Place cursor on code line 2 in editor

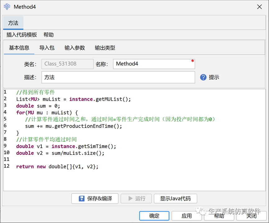(62, 99)
